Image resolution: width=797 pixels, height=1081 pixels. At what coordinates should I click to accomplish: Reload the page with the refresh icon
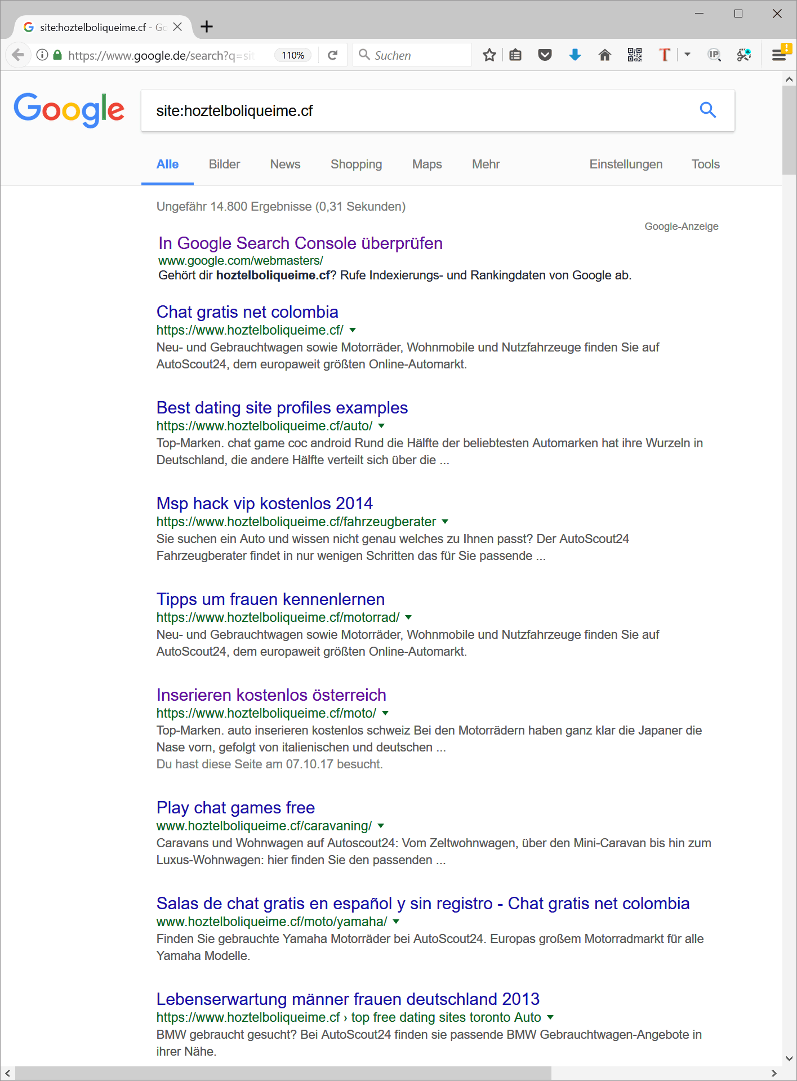(x=332, y=55)
